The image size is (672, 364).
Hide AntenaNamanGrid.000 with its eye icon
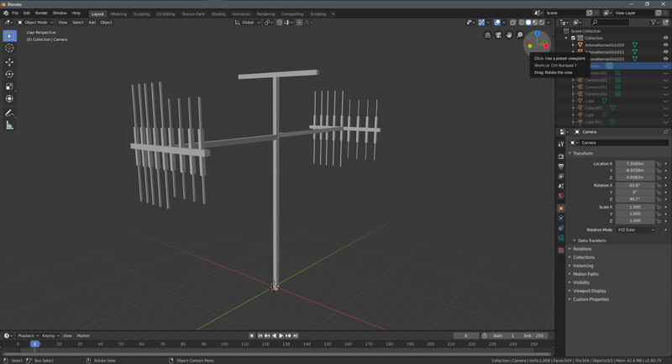coord(666,45)
